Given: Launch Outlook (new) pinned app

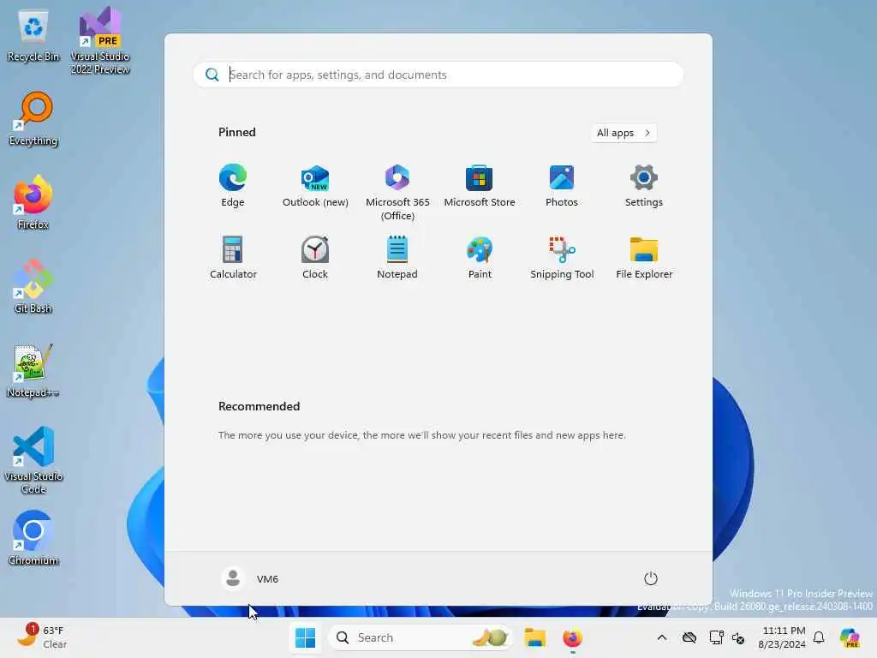Looking at the screenshot, I should 315,186.
